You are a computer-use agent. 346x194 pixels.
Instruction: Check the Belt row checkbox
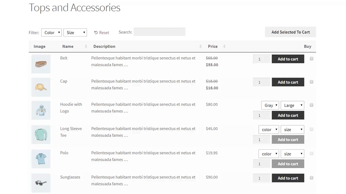tap(311, 59)
